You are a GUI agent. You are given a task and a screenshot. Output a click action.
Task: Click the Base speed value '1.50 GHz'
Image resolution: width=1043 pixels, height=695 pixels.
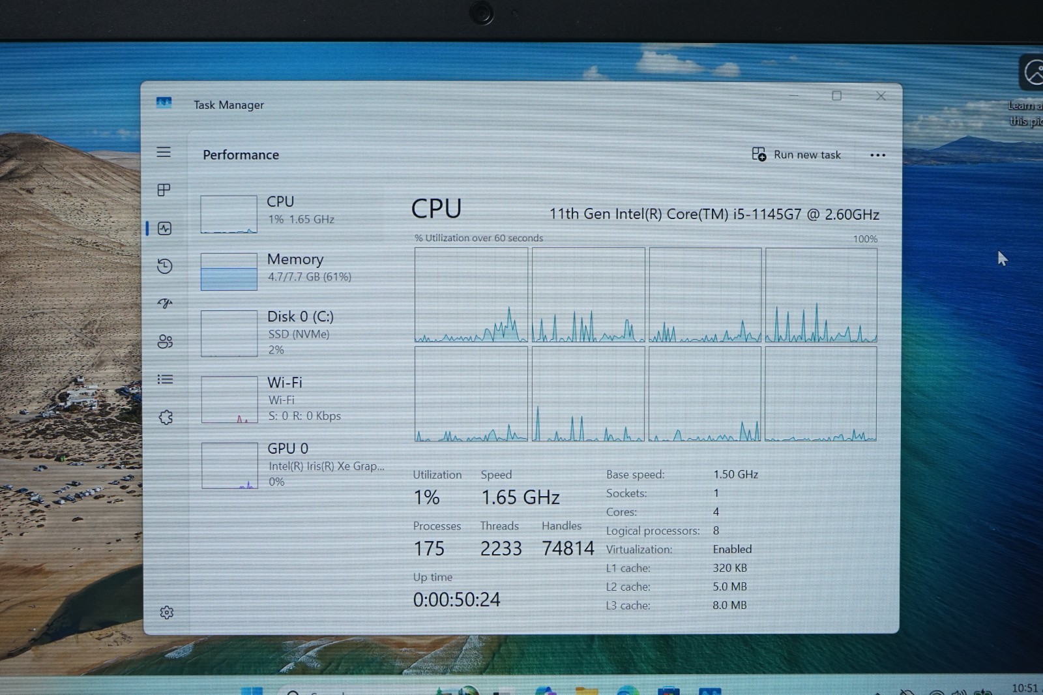[735, 475]
